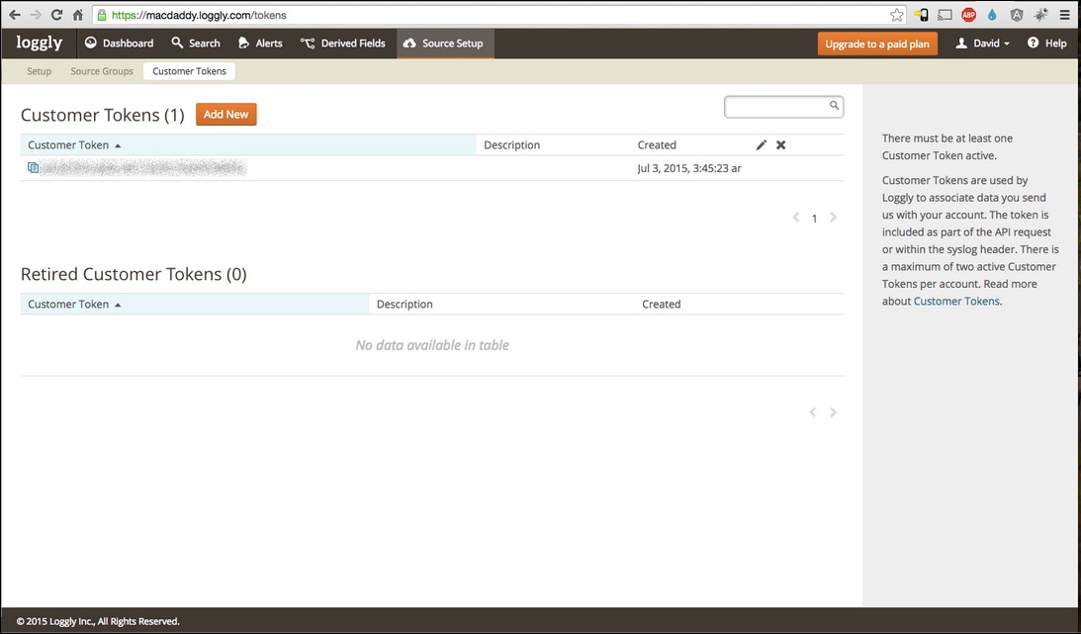Screen dimensions: 1081x634
Task: Open the Chrome hamburger menu
Action: pyautogui.click(x=1064, y=15)
